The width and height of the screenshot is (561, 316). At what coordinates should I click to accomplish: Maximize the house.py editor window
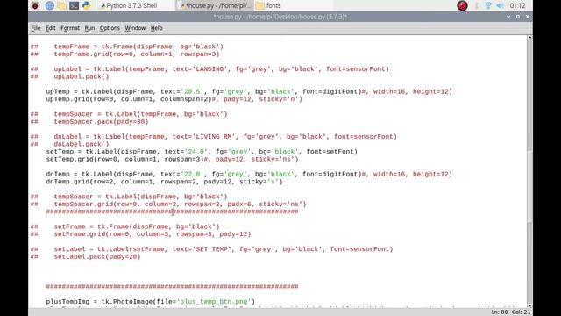coord(518,17)
